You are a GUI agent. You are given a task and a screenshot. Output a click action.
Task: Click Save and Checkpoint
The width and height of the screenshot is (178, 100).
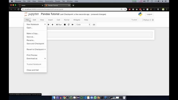click(x=35, y=44)
